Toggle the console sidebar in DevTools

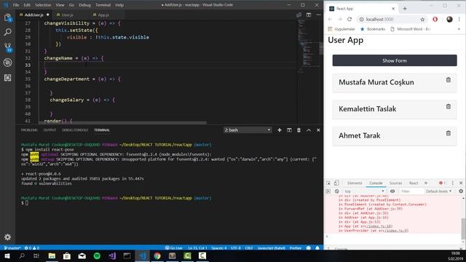pos(328,191)
